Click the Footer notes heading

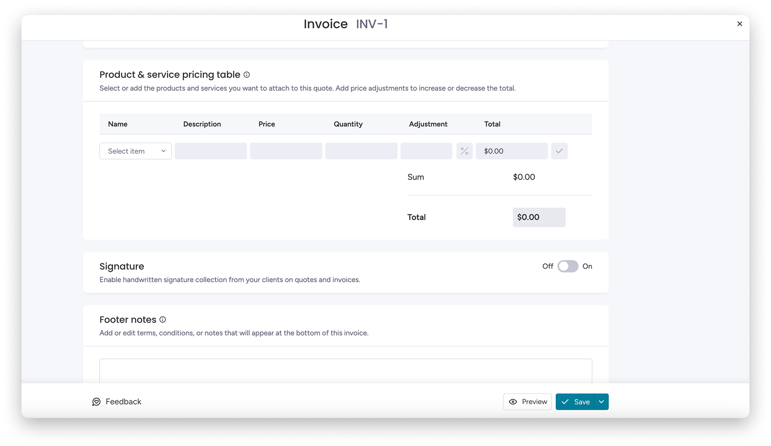(128, 320)
